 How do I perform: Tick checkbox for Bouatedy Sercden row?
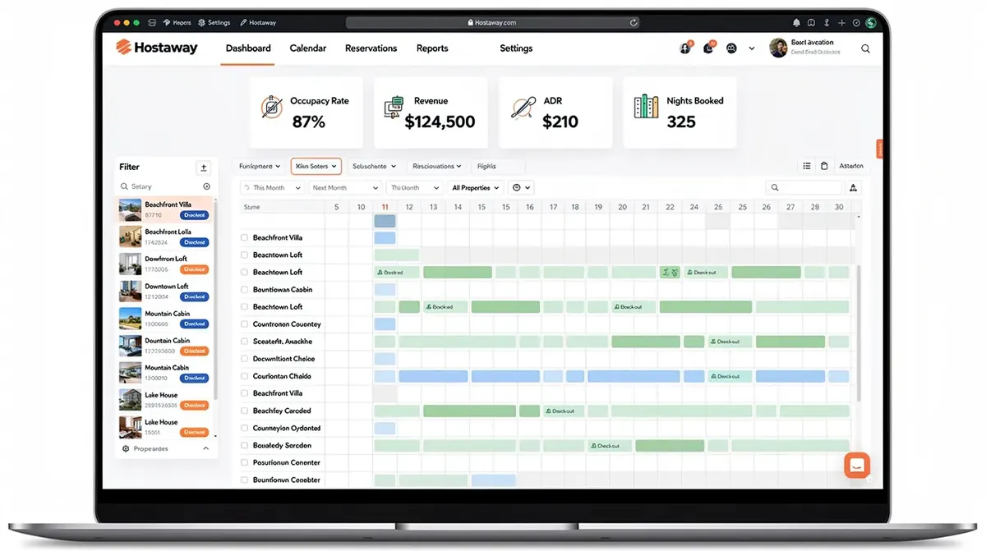pos(244,444)
